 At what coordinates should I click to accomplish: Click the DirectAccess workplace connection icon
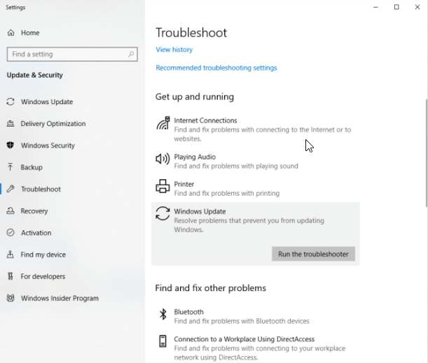point(163,342)
